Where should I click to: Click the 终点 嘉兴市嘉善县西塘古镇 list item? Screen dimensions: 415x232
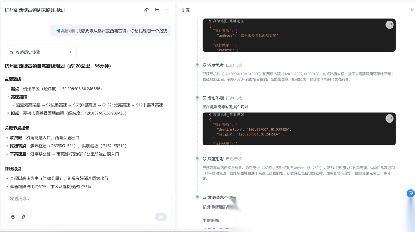(x=68, y=113)
